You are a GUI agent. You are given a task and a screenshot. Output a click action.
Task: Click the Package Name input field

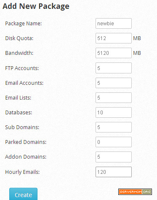coord(114,23)
